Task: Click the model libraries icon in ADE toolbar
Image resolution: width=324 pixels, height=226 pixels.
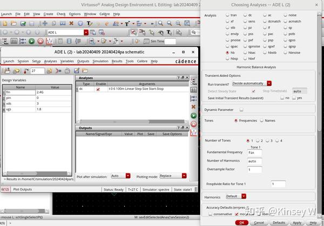Action: 49,71
